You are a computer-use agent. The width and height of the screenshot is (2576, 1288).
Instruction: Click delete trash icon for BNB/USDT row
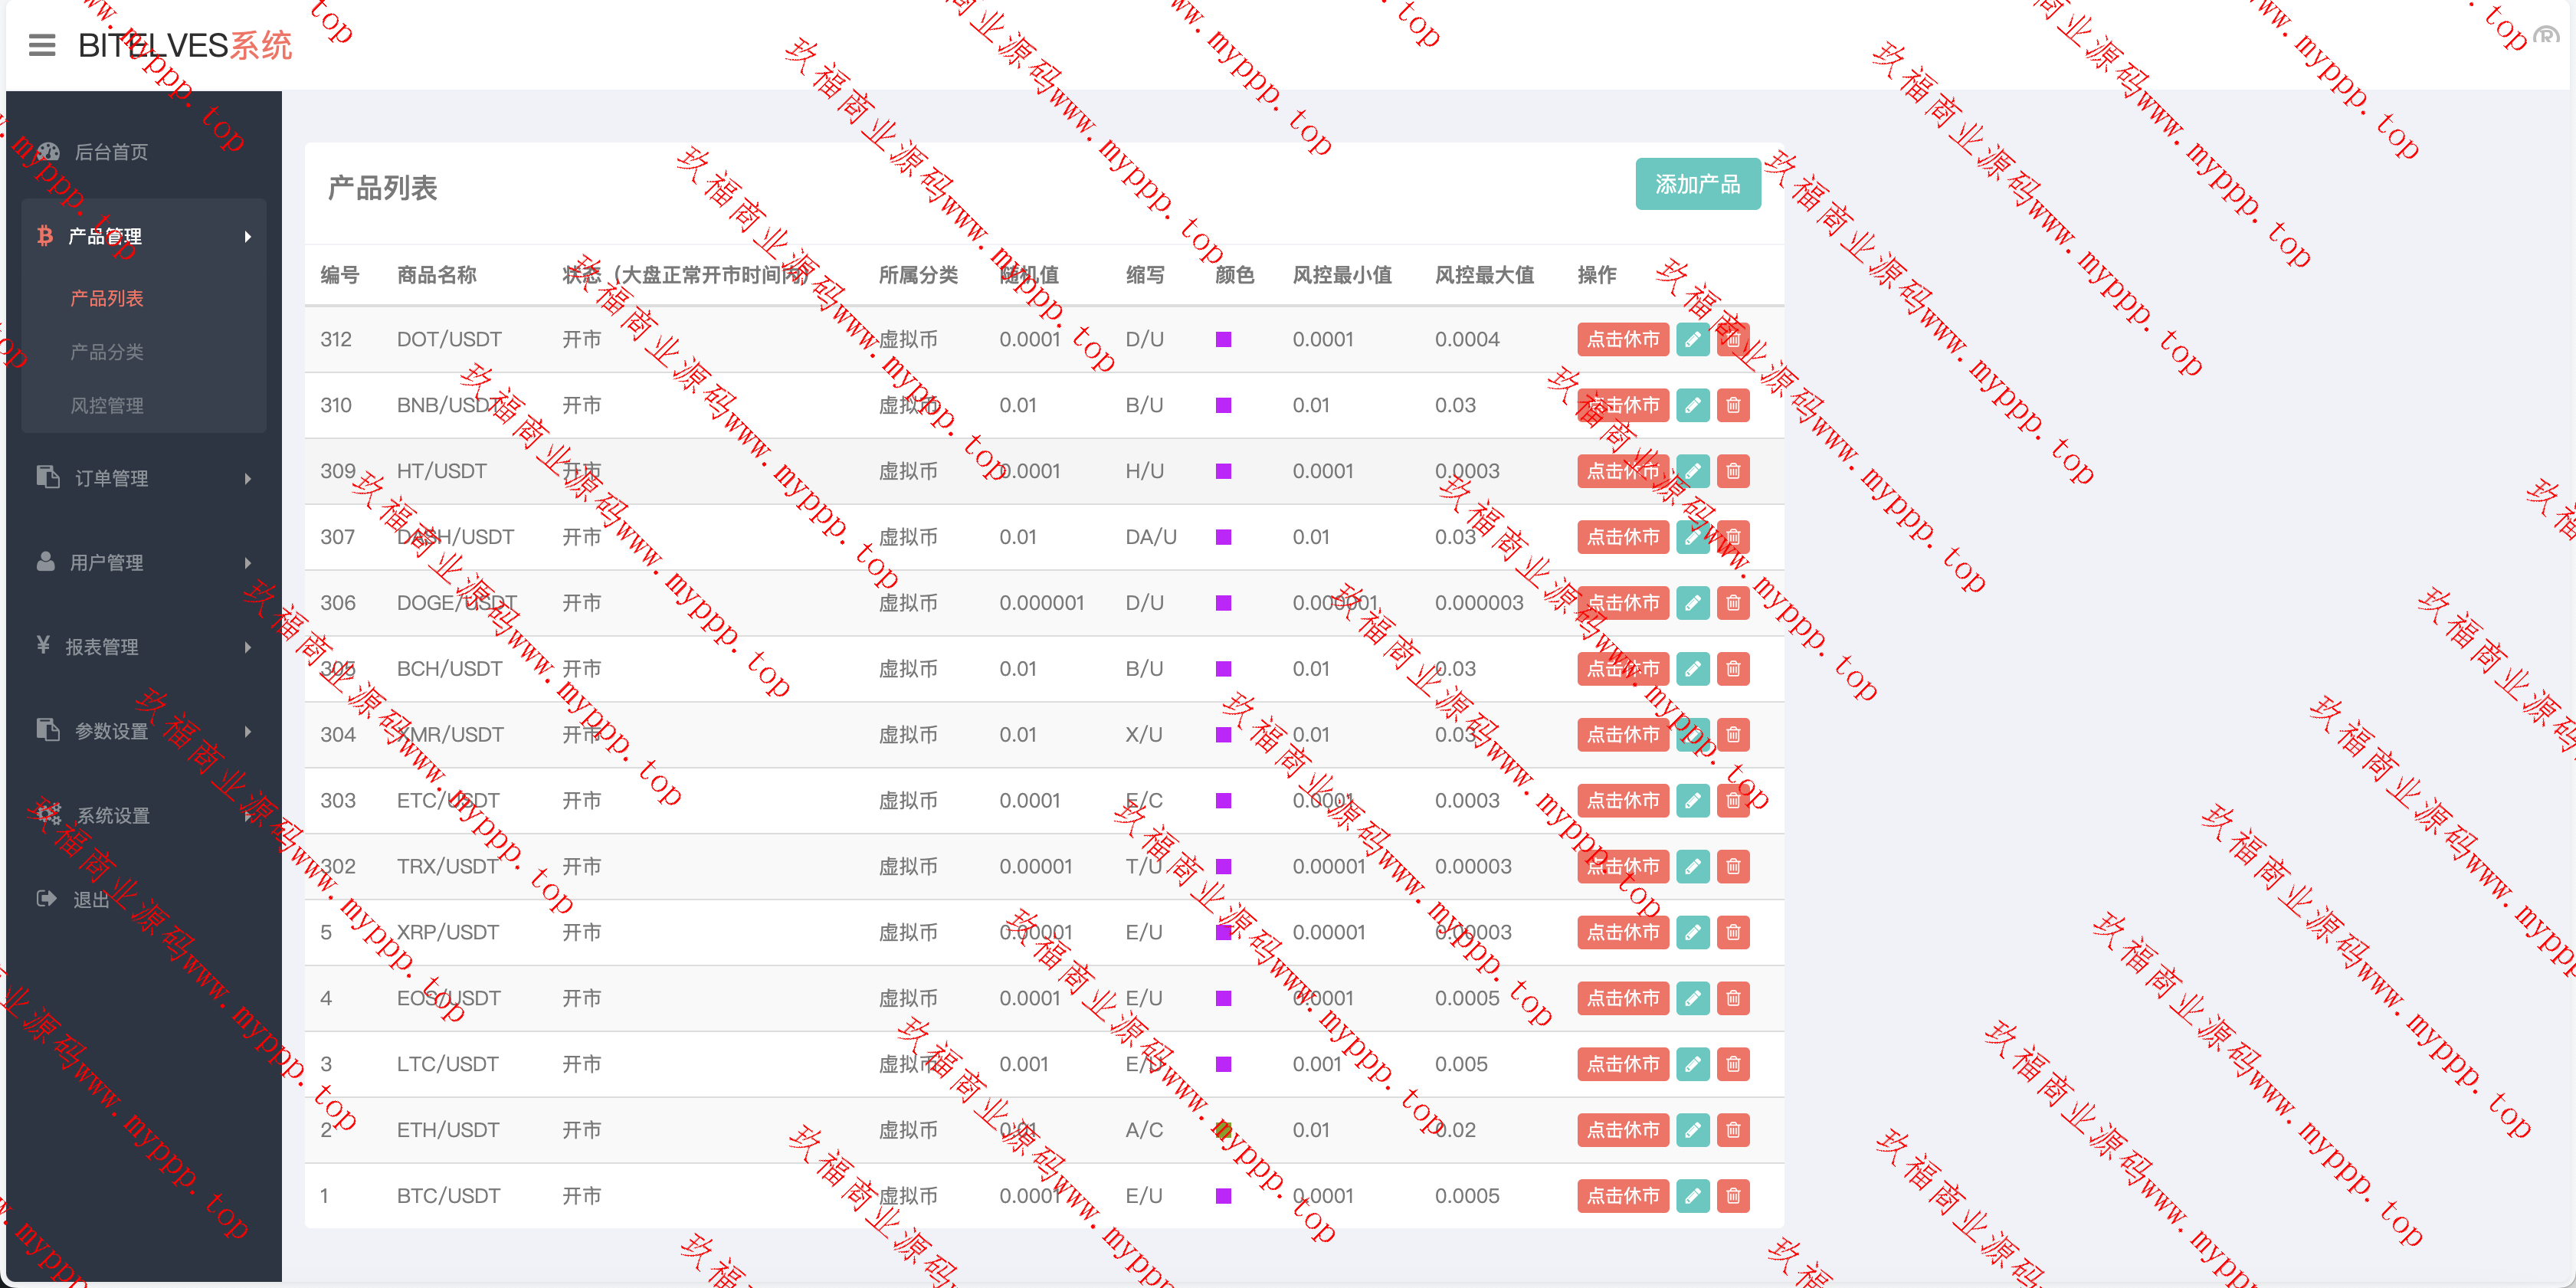[x=1733, y=406]
